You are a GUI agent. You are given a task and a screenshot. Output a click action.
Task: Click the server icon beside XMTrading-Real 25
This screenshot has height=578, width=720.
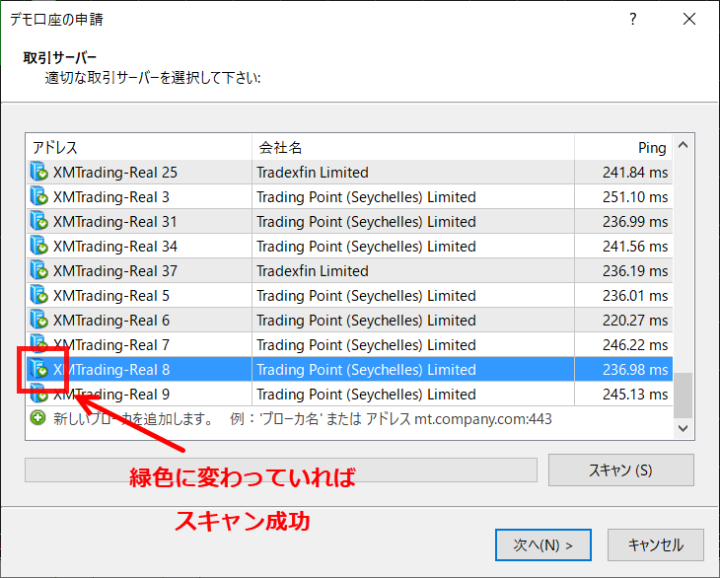[39, 173]
